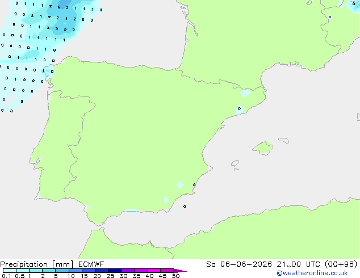This screenshot has width=360, height=278.
Task: Pick the magenta swatch between 40 and 45
Action: pyautogui.click(x=154, y=271)
